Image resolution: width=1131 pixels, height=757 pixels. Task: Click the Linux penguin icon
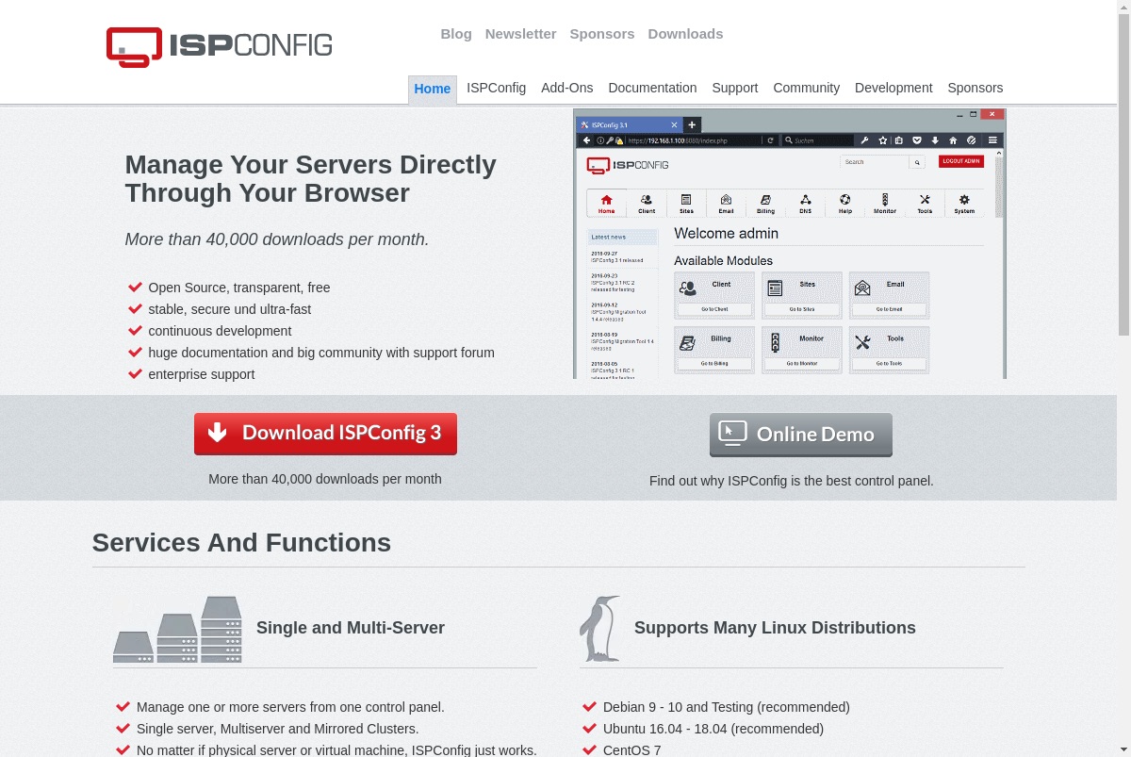[599, 629]
